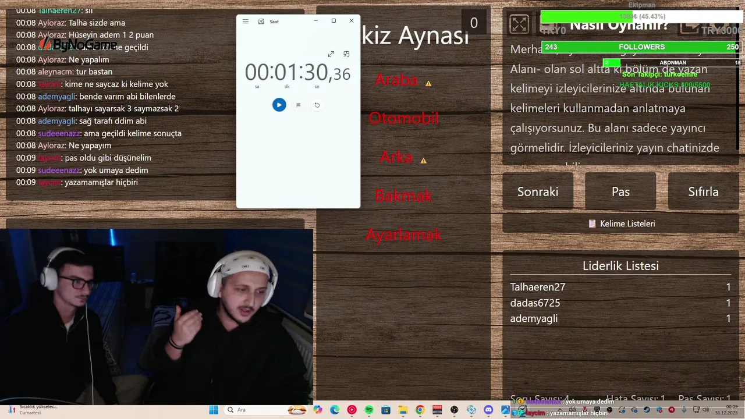Click the Pas button
Screen dimensions: 745x419
click(620, 191)
